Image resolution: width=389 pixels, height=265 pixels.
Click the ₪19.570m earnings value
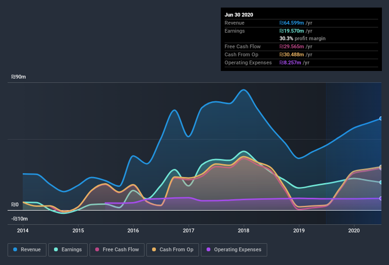click(x=292, y=31)
